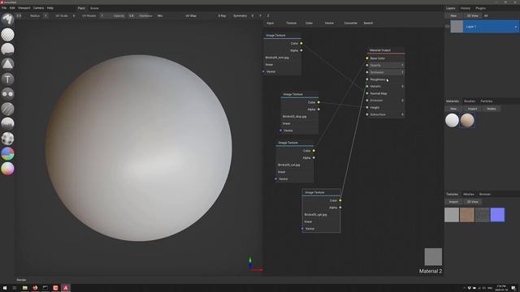The height and width of the screenshot is (292, 520).
Task: Switch to the Brushes tab
Action: tap(470, 101)
